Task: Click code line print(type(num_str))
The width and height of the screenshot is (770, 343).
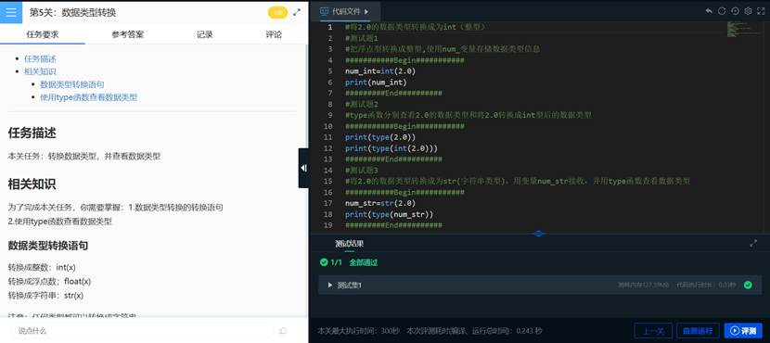Action: coord(390,214)
